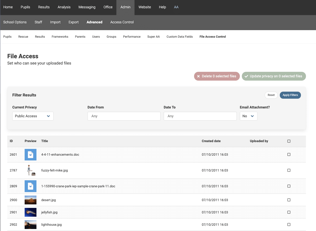
Task: Check the select-all checkbox in the table header
Action: [x=289, y=141]
